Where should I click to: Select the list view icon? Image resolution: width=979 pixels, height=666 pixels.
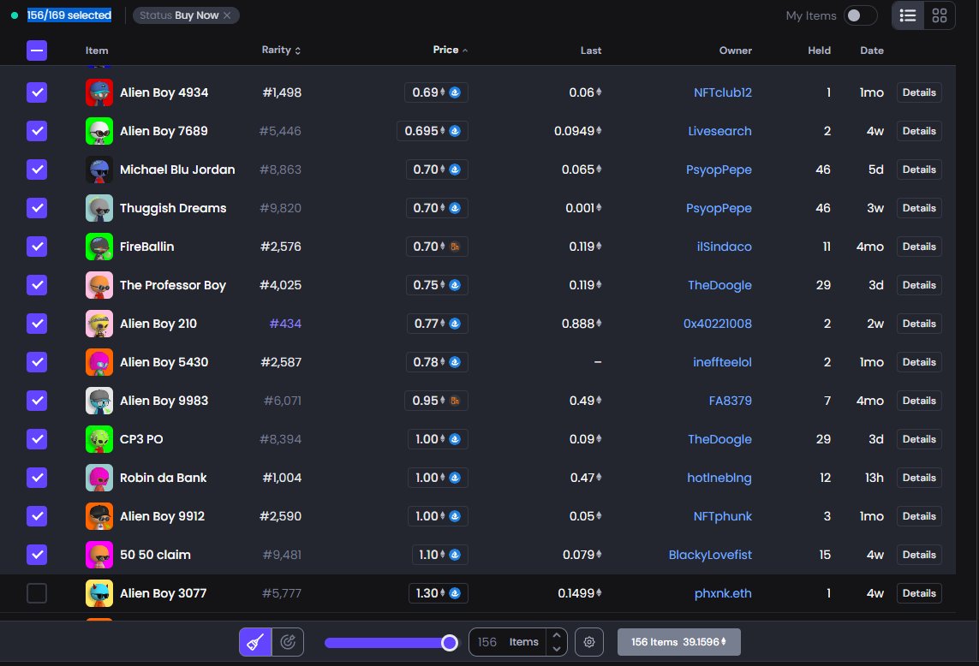click(907, 15)
